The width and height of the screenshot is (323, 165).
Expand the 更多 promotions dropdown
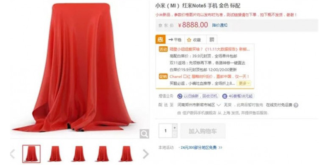tap(244, 83)
